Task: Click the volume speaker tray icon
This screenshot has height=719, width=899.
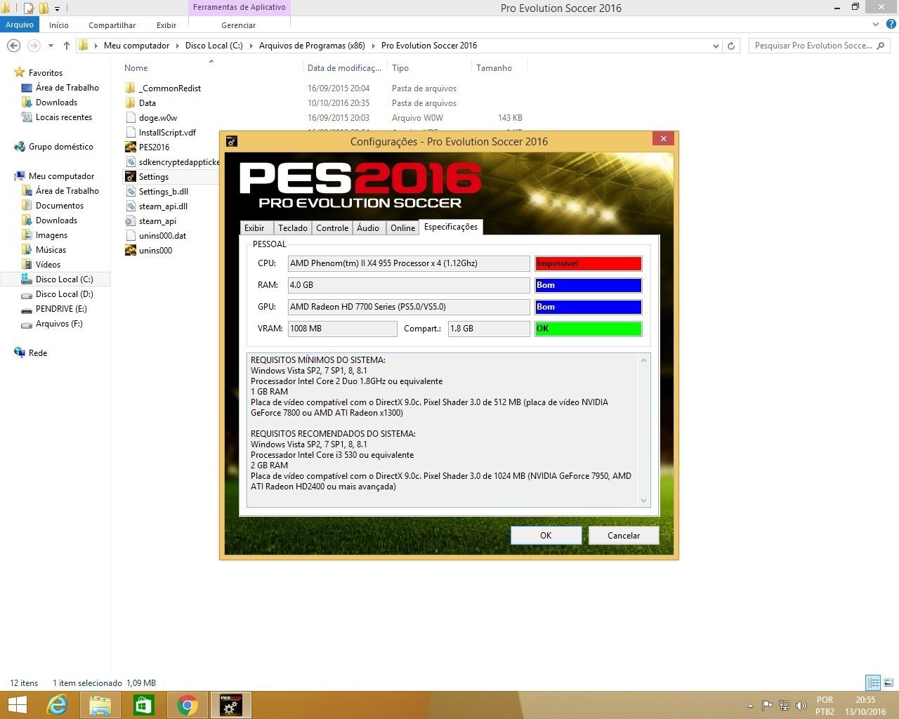Action: point(801,706)
